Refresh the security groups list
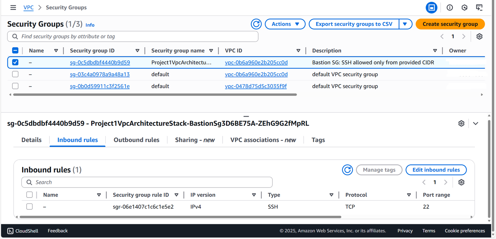 pyautogui.click(x=256, y=24)
